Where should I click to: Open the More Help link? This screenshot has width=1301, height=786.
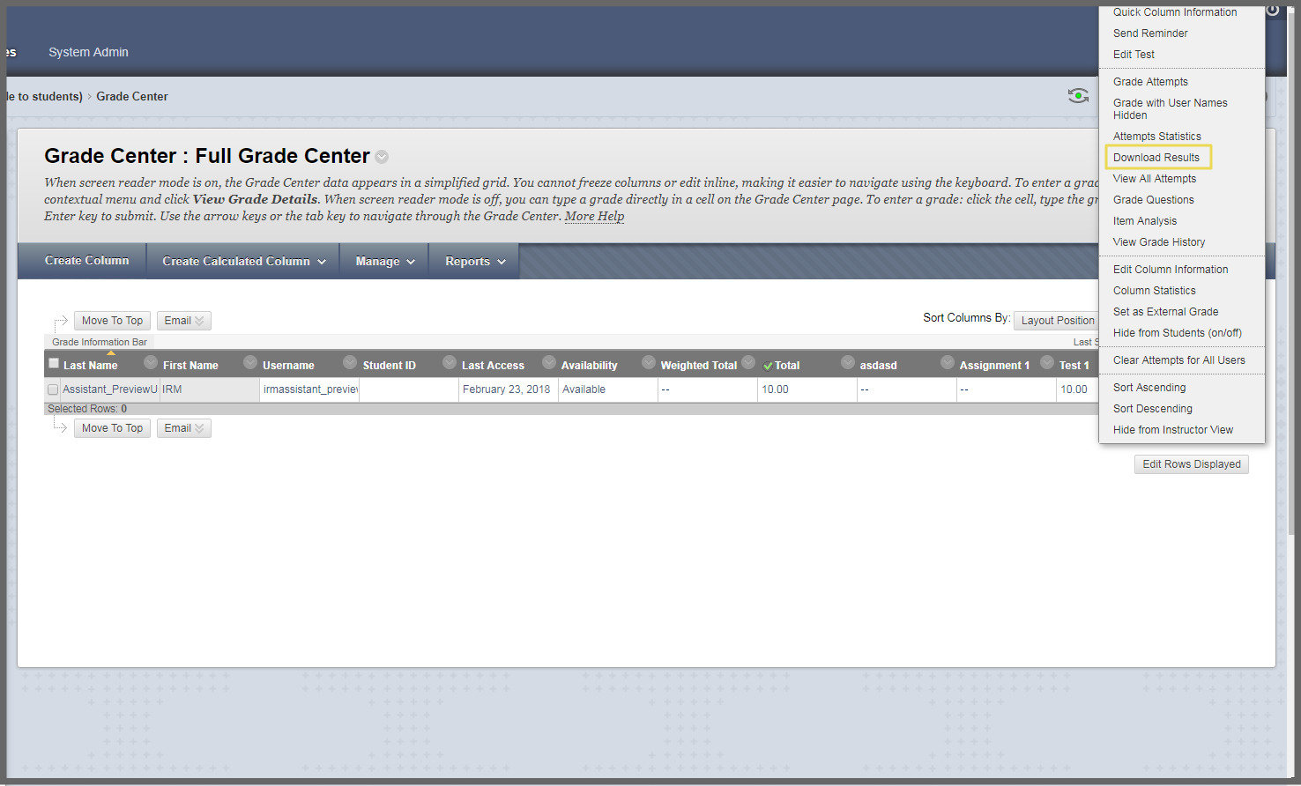[x=594, y=217]
